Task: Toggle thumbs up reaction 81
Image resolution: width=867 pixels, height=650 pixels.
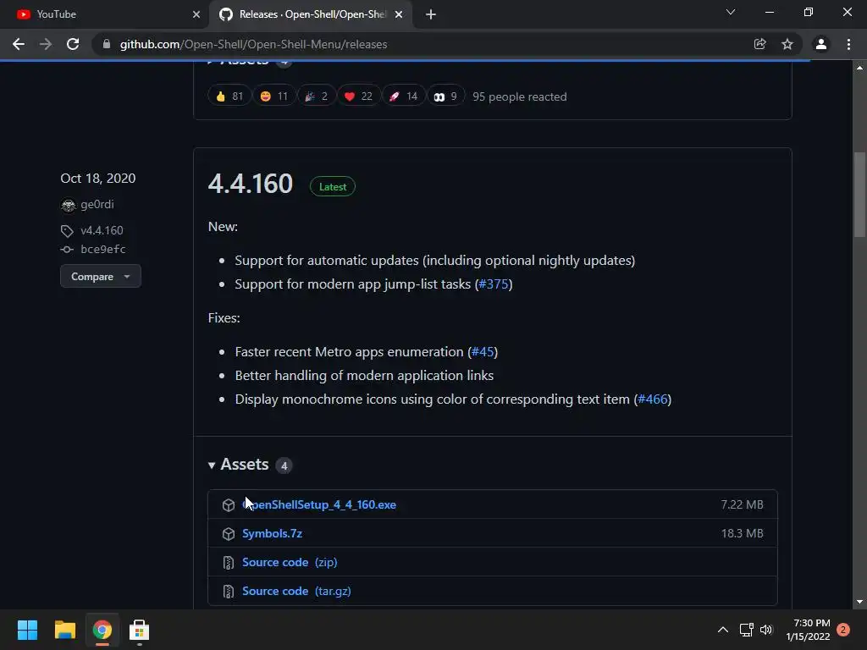Action: [229, 96]
